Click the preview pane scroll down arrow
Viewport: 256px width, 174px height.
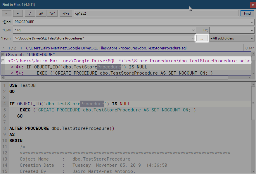[253, 172]
